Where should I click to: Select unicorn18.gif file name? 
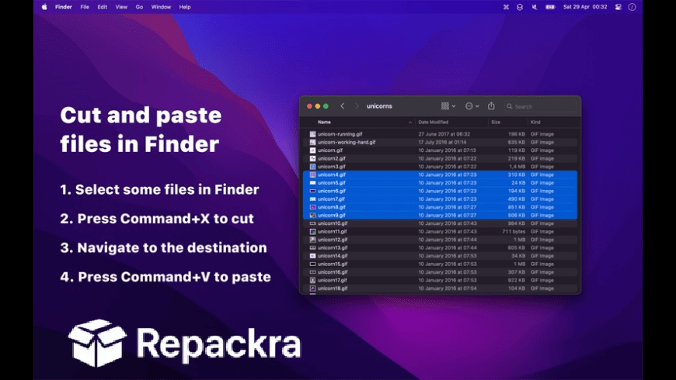tap(333, 288)
